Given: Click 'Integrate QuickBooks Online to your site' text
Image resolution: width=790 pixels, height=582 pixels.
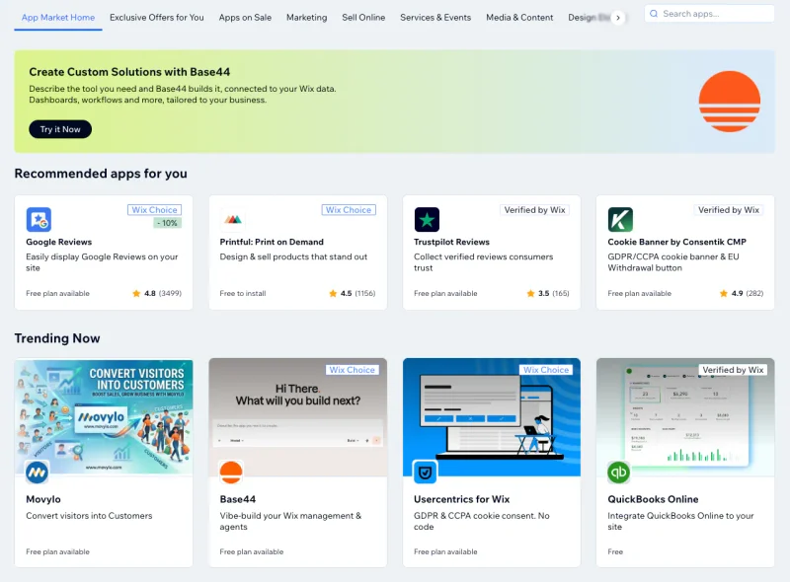Looking at the screenshot, I should point(680,521).
